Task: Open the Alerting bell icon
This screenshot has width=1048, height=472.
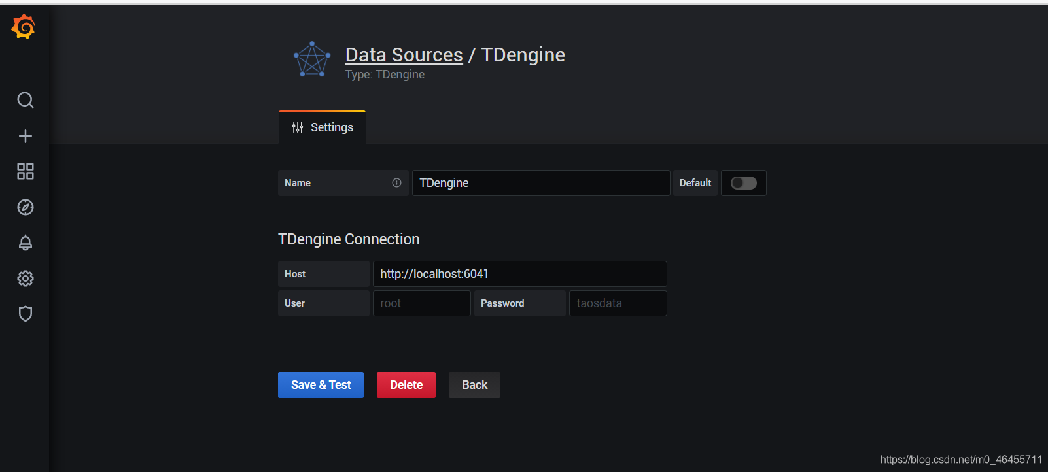Action: point(26,243)
